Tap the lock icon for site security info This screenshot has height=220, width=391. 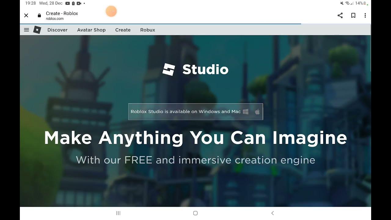pyautogui.click(x=39, y=15)
